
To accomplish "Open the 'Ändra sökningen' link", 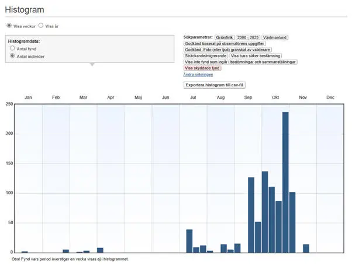I will [198, 75].
